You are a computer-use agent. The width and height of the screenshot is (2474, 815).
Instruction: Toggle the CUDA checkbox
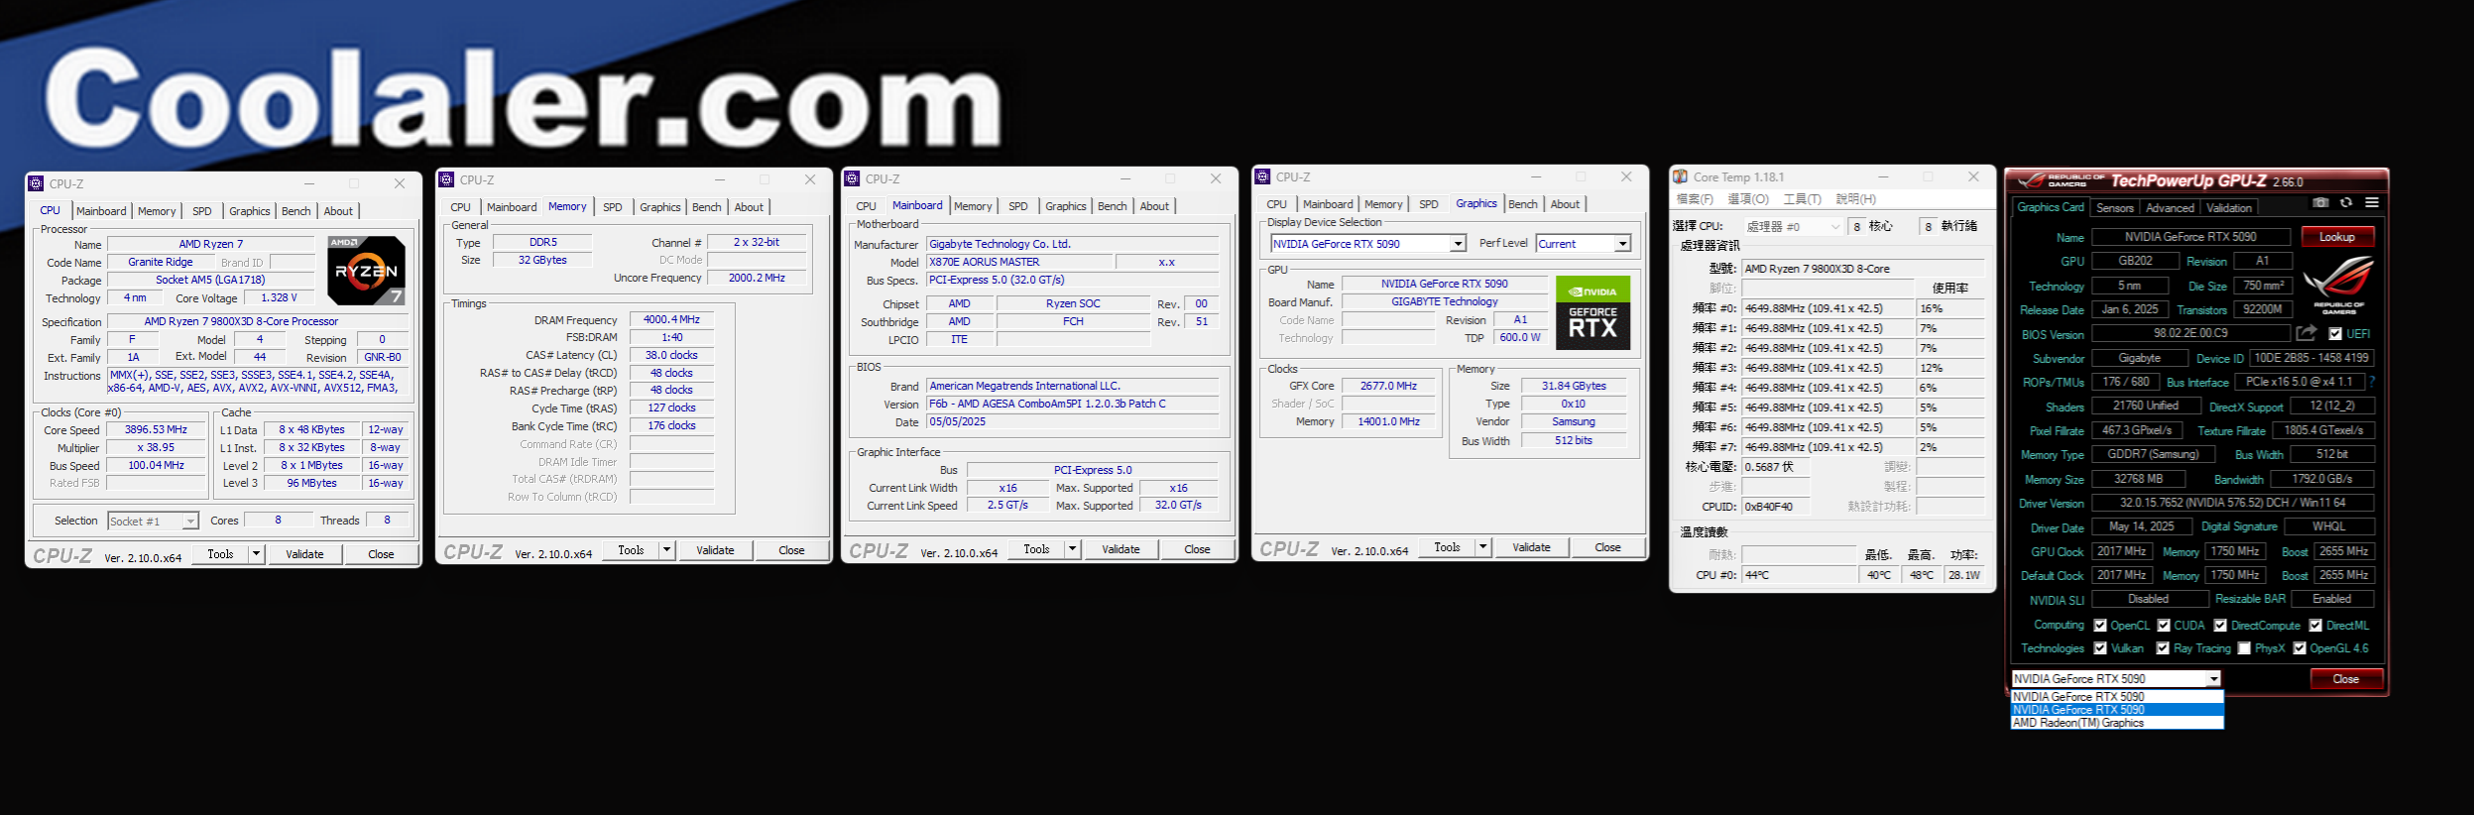coord(2164,626)
